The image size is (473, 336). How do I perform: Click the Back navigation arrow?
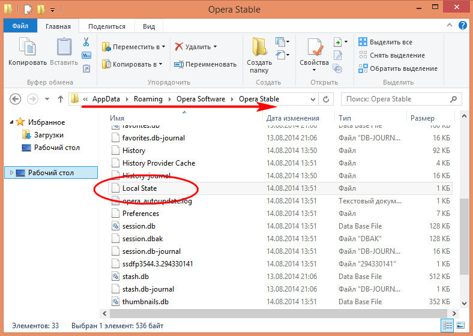click(x=15, y=99)
